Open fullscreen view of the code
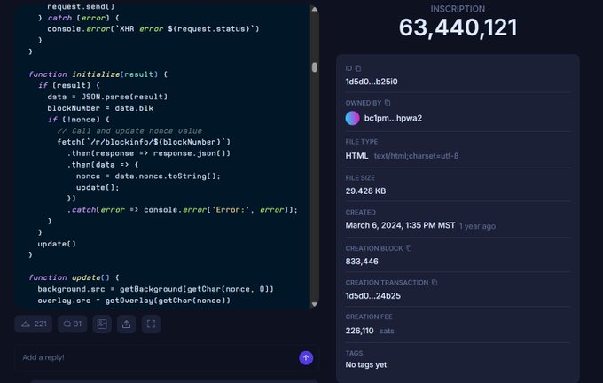 click(151, 324)
